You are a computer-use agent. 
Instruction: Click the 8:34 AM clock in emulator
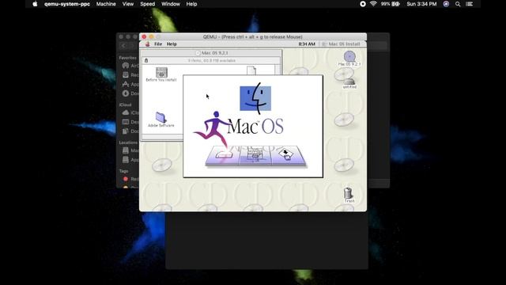click(x=307, y=44)
